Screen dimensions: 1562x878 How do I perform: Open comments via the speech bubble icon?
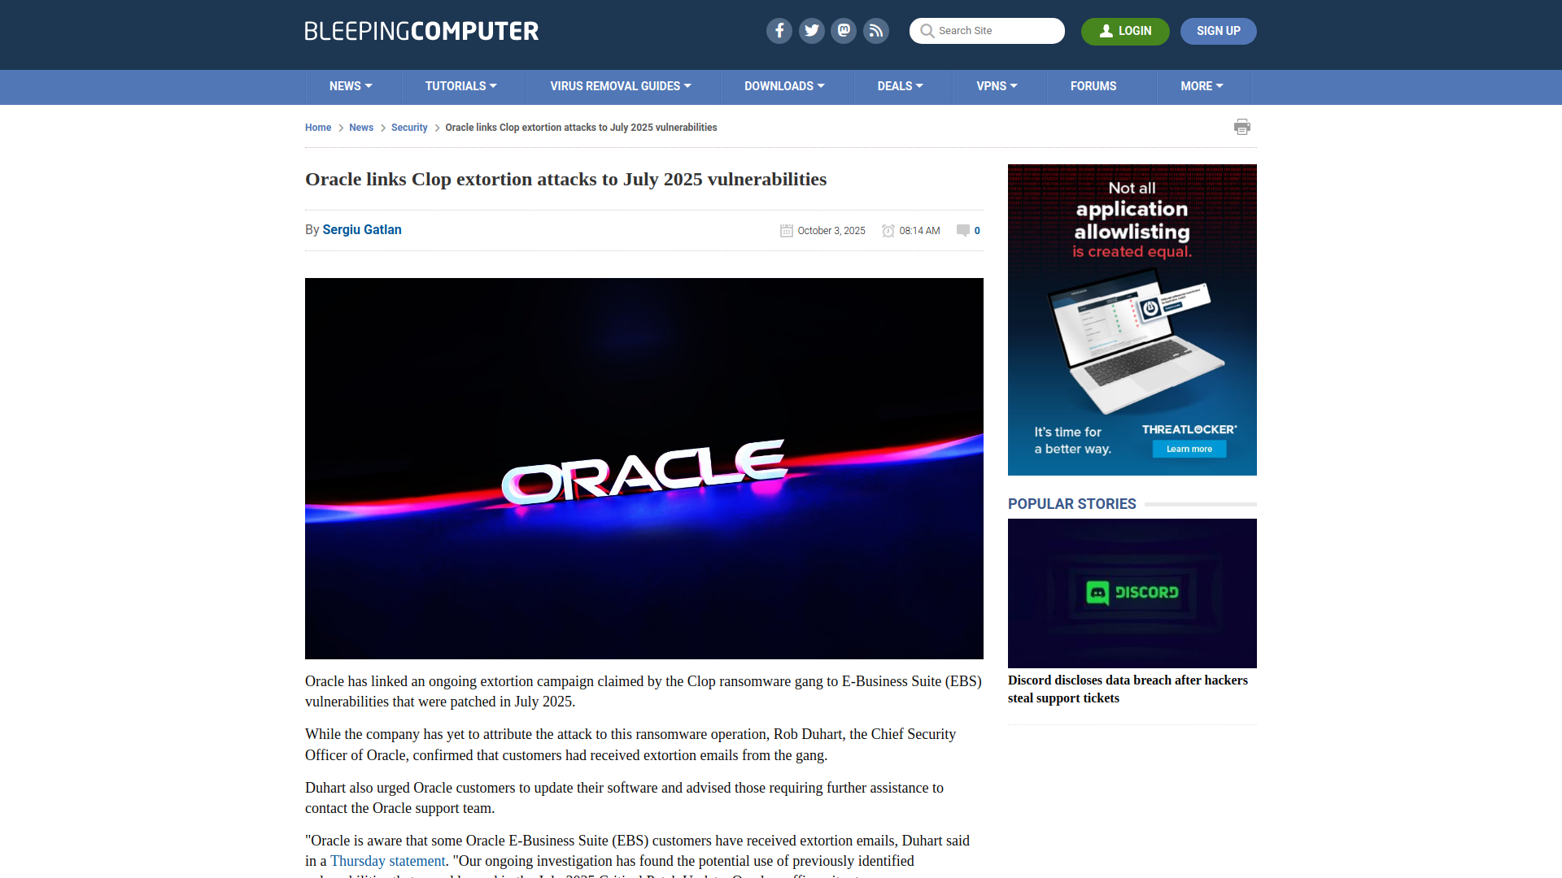click(962, 231)
